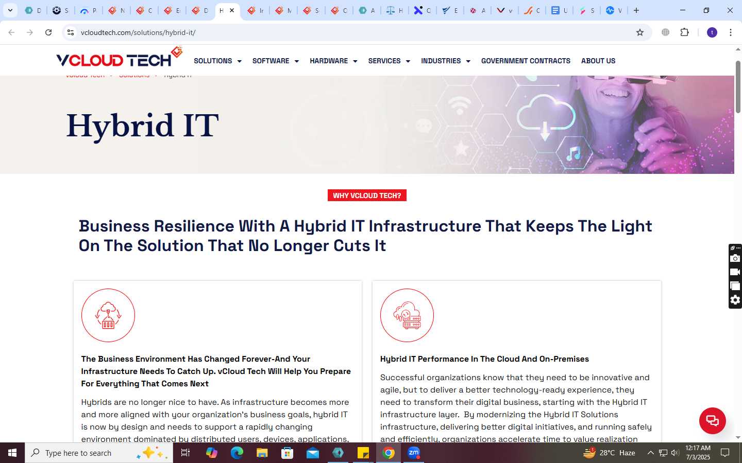
Task: Reload the current page
Action: tap(48, 32)
